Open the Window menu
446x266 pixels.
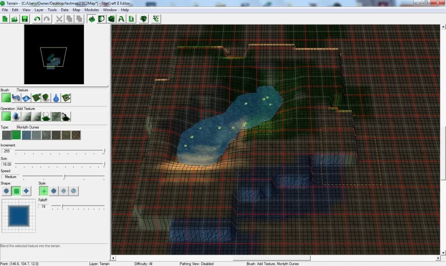pos(110,10)
